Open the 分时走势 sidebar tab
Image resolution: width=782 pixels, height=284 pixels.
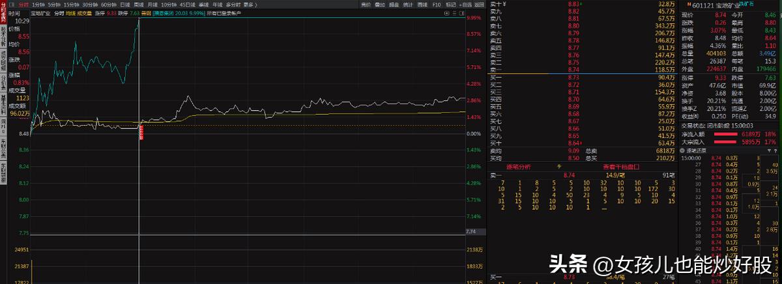(3, 12)
